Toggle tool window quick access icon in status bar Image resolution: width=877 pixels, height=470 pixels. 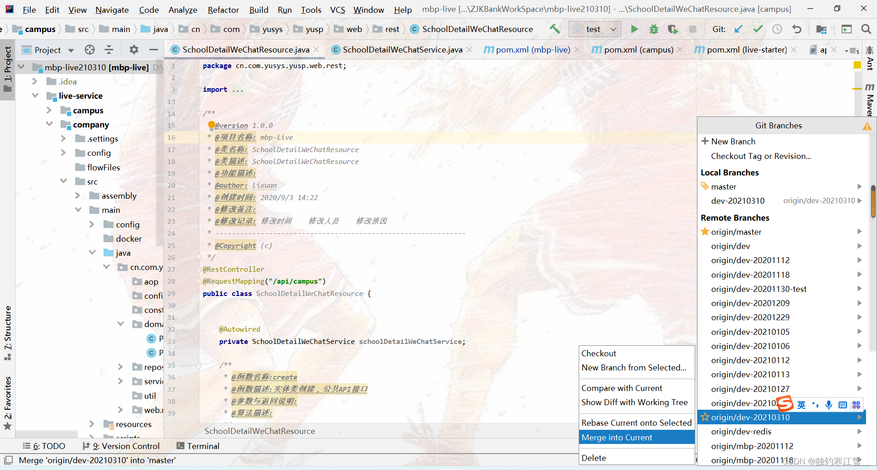point(8,460)
